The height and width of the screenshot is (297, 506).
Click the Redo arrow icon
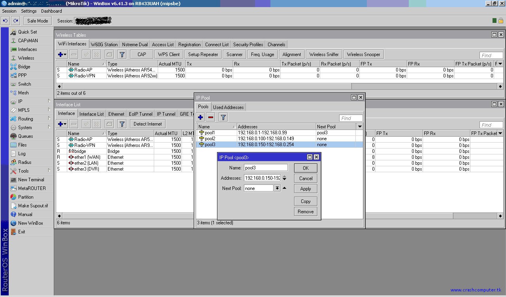click(15, 21)
